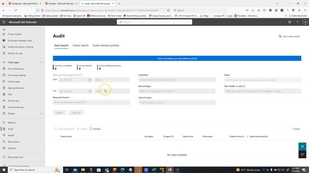Bookmark this page with star icon
This screenshot has width=309, height=173.
point(168,10)
